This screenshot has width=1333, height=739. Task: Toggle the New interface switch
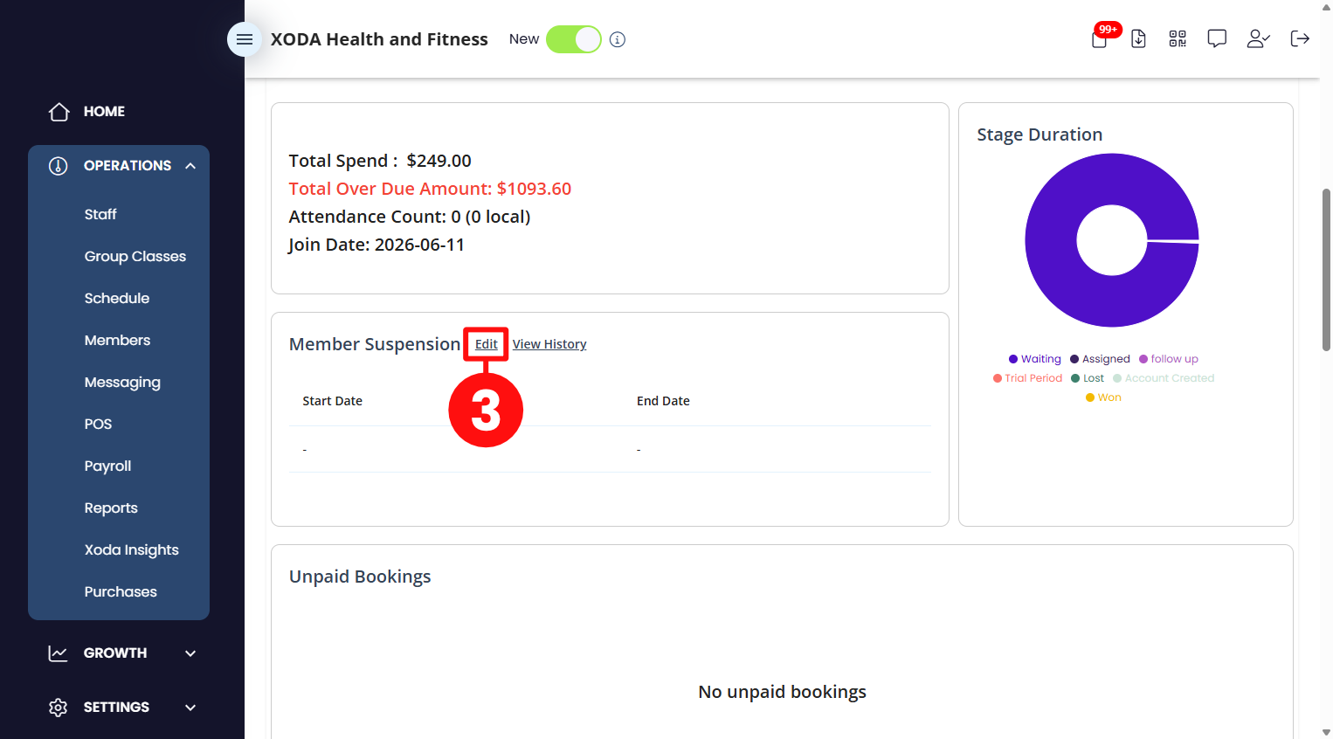574,39
